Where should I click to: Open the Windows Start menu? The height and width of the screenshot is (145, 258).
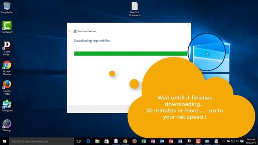[x=4, y=141]
